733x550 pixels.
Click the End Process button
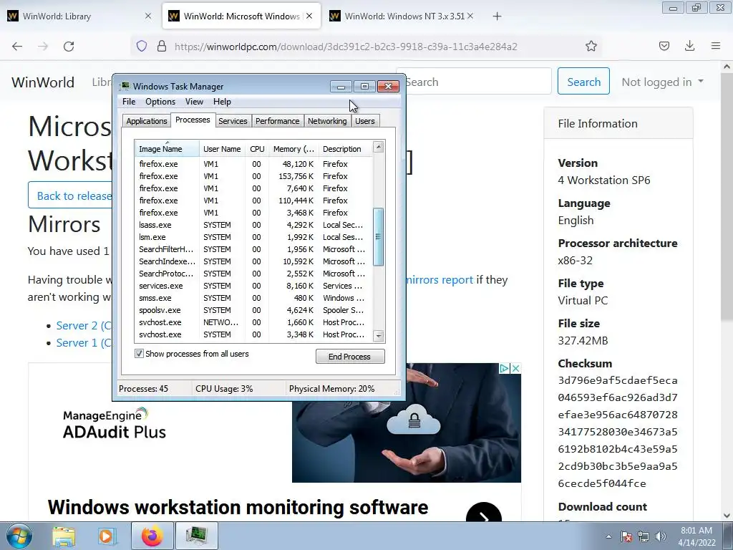pos(350,357)
